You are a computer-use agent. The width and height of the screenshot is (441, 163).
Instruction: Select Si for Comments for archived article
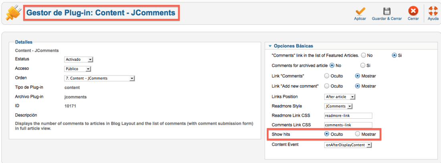pos(363,66)
